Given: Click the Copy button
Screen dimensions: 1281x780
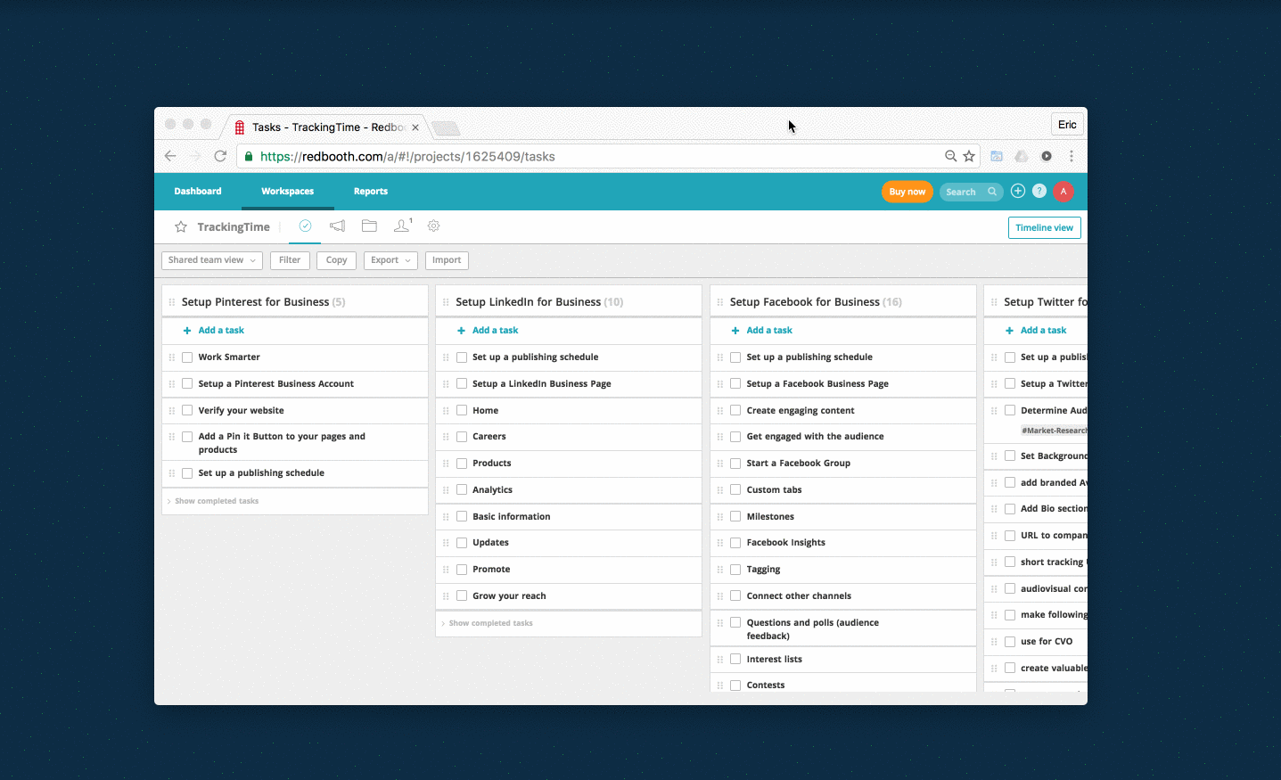Looking at the screenshot, I should pos(337,260).
